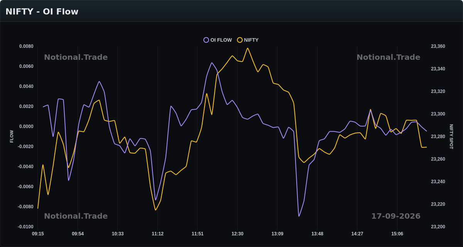The image size is (463, 247).
Task: Click the -0.0080 flow axis value
Action: 25,207
